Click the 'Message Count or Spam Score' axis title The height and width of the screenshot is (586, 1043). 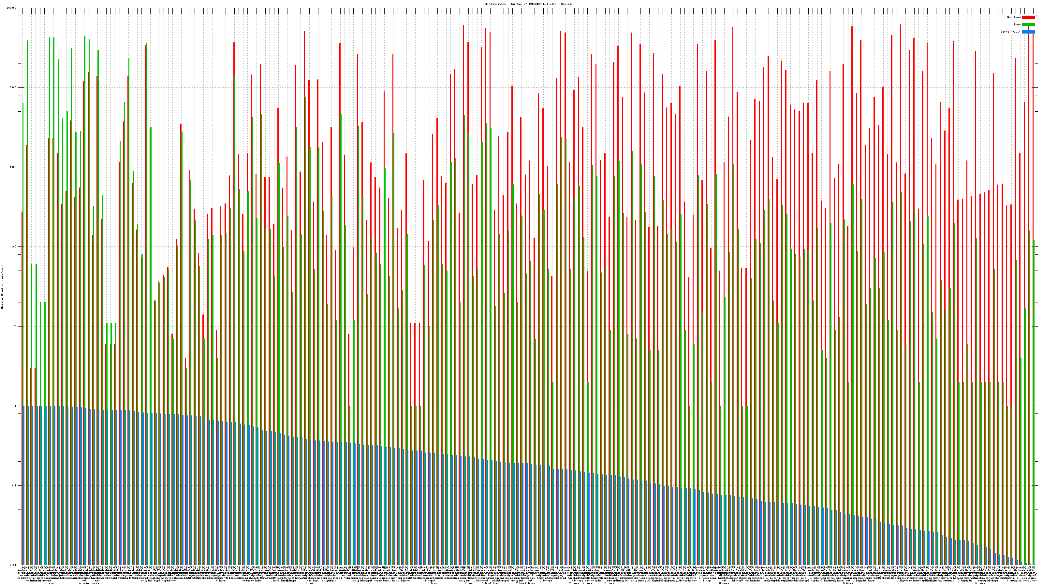[x=2, y=287]
